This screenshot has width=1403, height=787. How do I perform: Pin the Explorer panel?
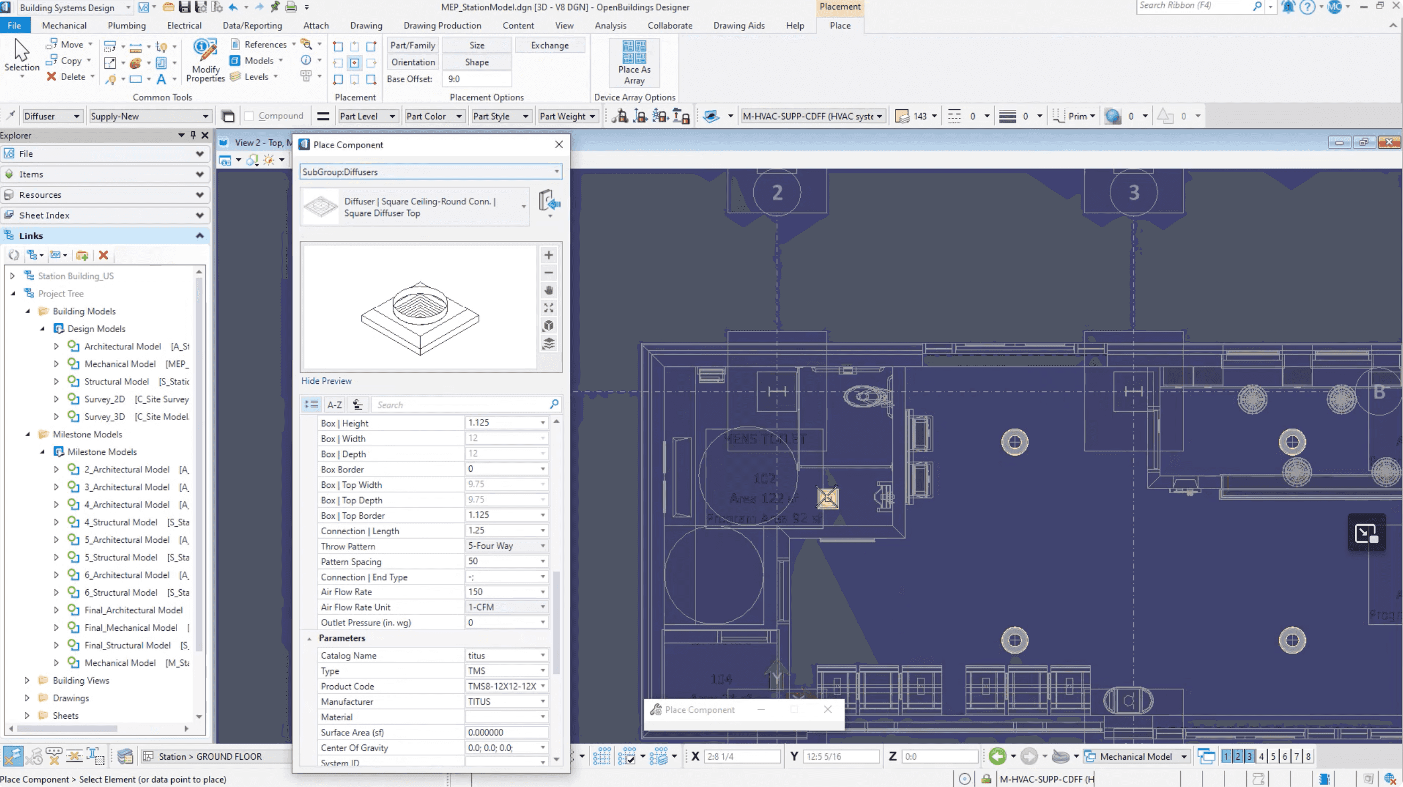(192, 135)
